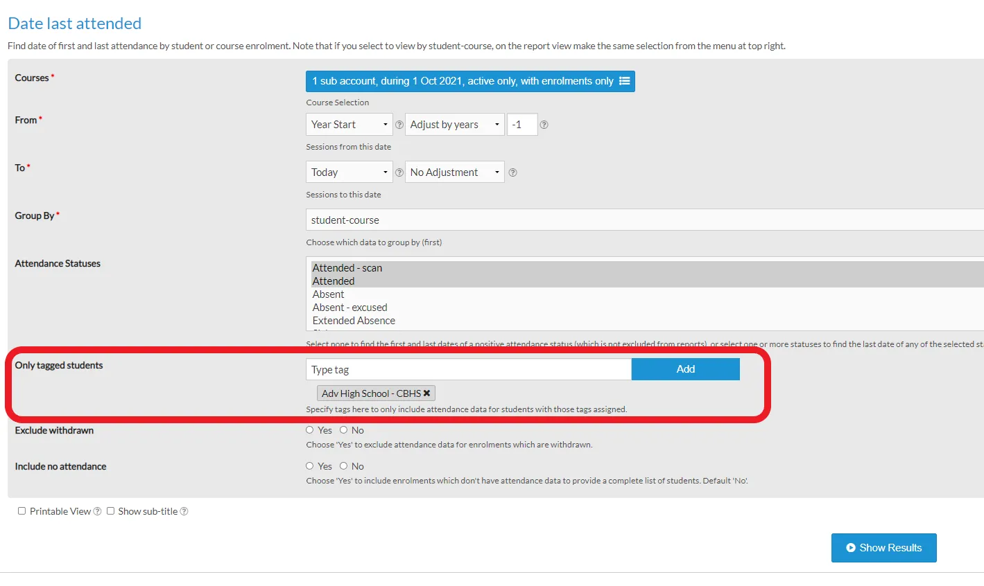The width and height of the screenshot is (984, 586).
Task: Select Yes for Exclude withdrawn
Action: [x=310, y=429]
